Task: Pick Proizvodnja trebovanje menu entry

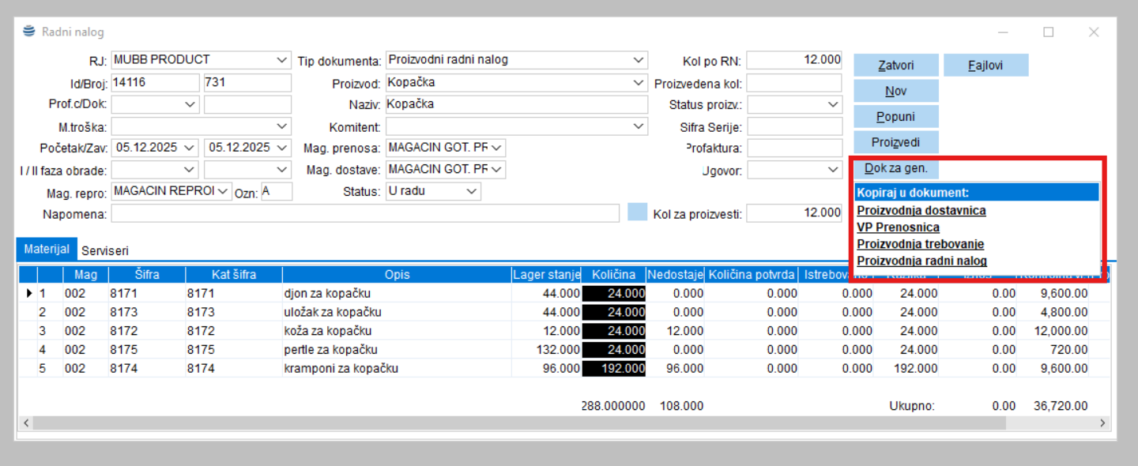Action: tap(920, 244)
